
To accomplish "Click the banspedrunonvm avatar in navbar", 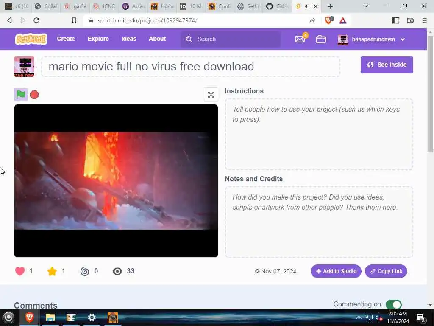I will (x=343, y=39).
